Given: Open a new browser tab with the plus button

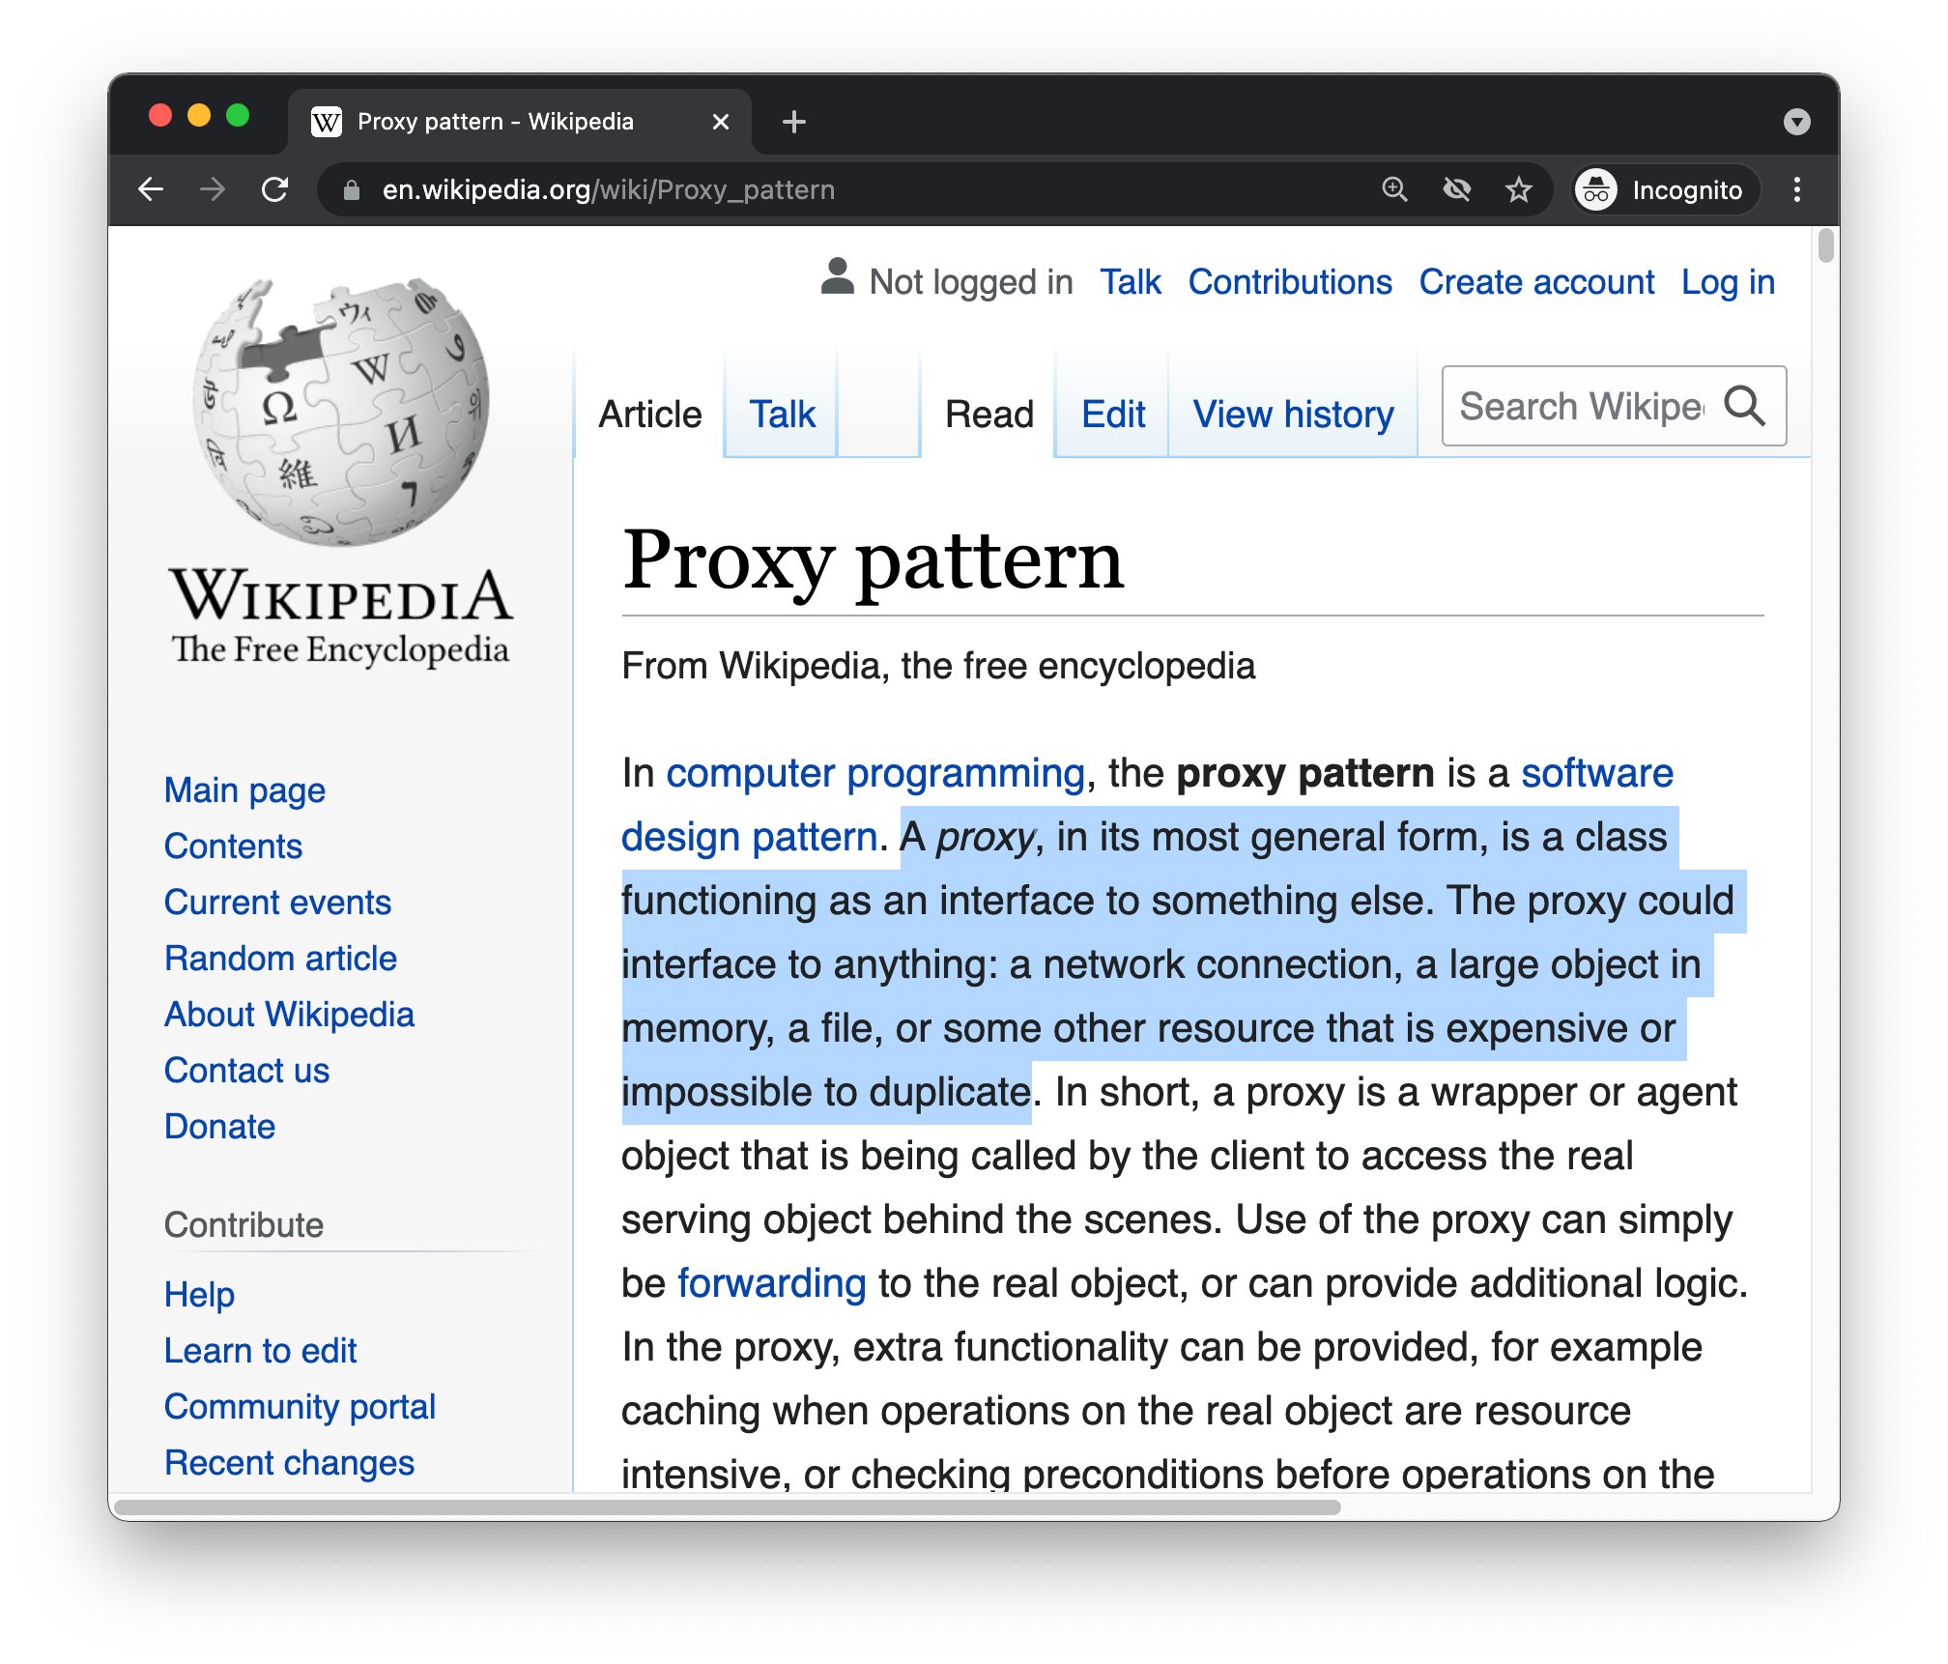Looking at the screenshot, I should pos(794,120).
